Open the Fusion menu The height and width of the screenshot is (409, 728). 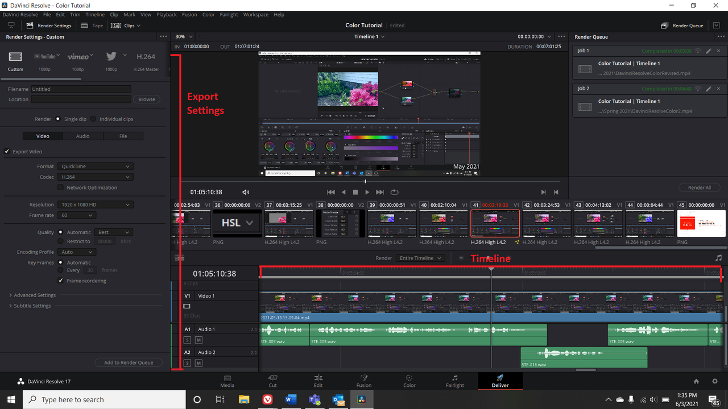click(x=189, y=14)
